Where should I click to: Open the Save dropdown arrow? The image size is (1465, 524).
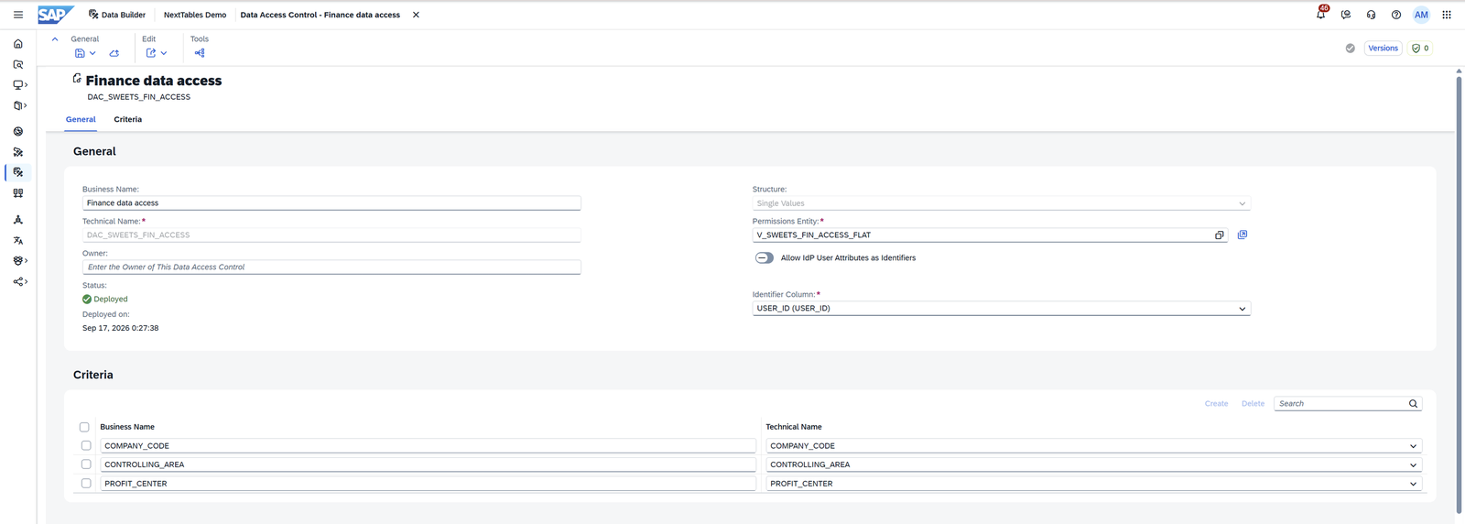coord(92,53)
